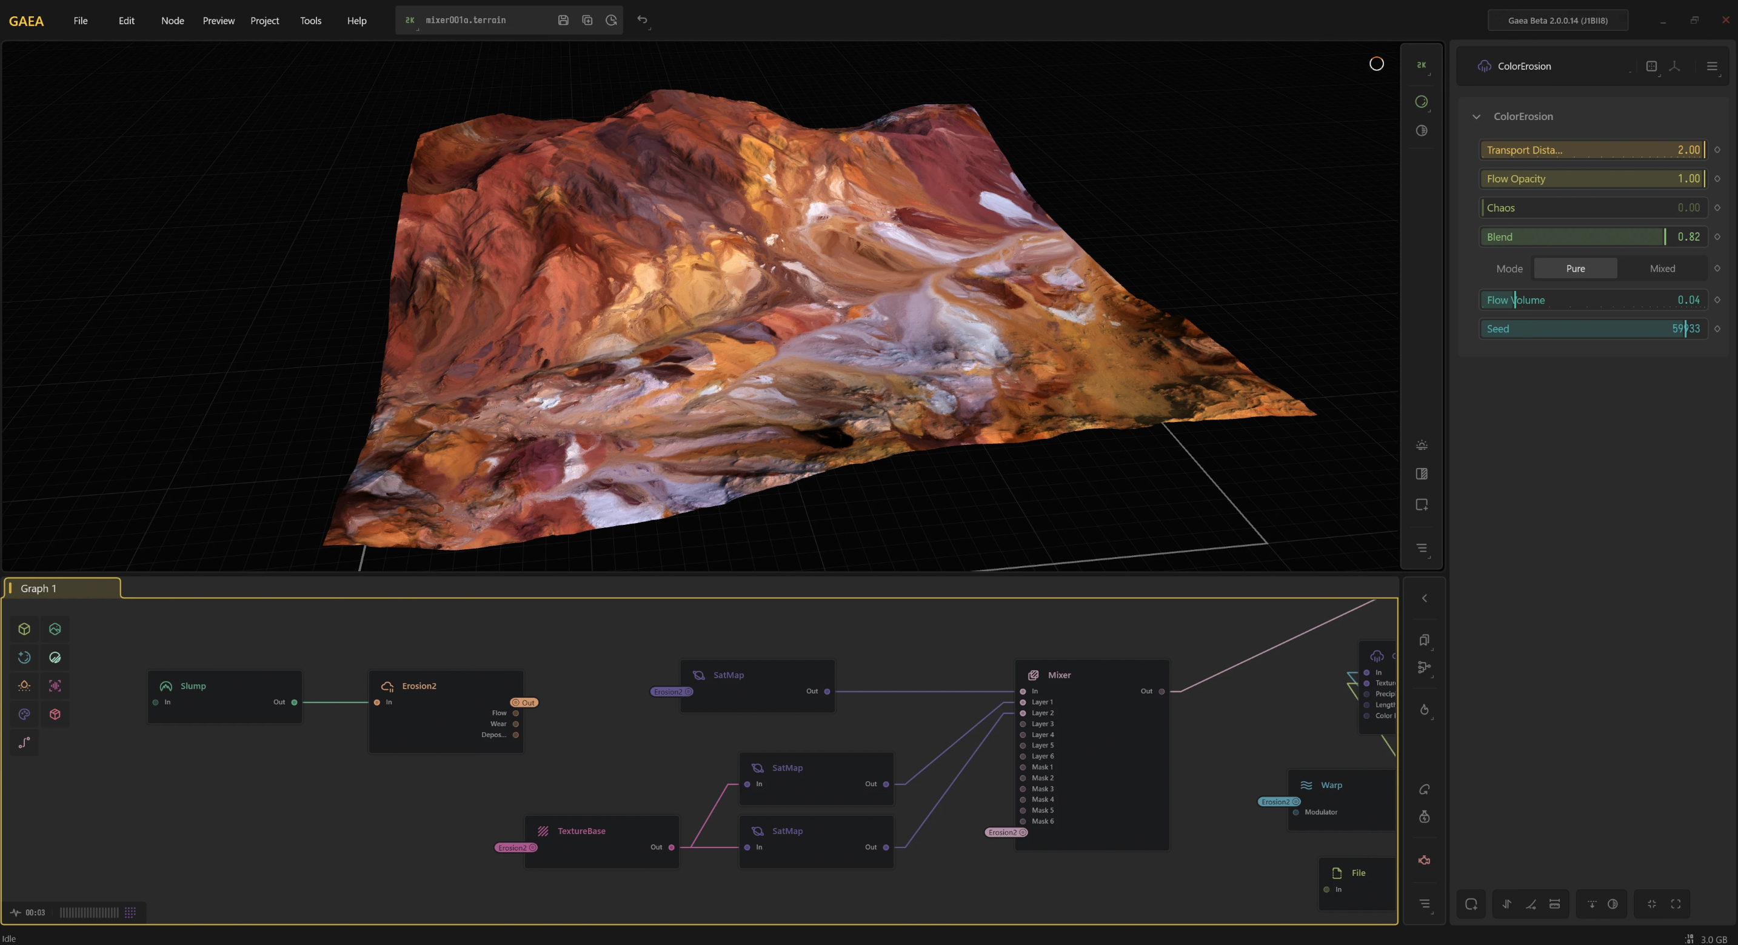Open the 2K resolution dropdown in viewport
This screenshot has height=945, width=1738.
coord(1422,65)
